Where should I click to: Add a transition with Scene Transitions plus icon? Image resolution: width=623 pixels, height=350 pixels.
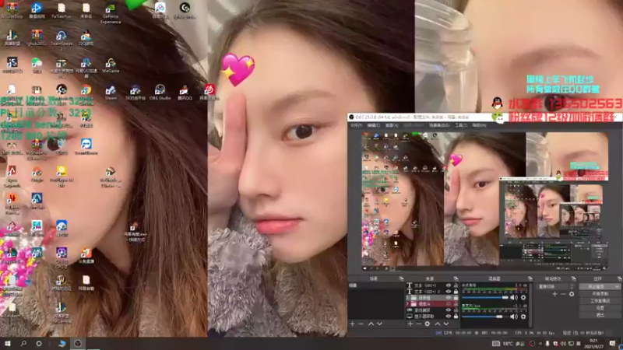point(554,294)
